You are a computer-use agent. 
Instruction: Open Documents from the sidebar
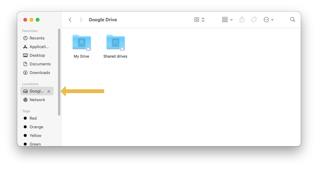pyautogui.click(x=40, y=64)
